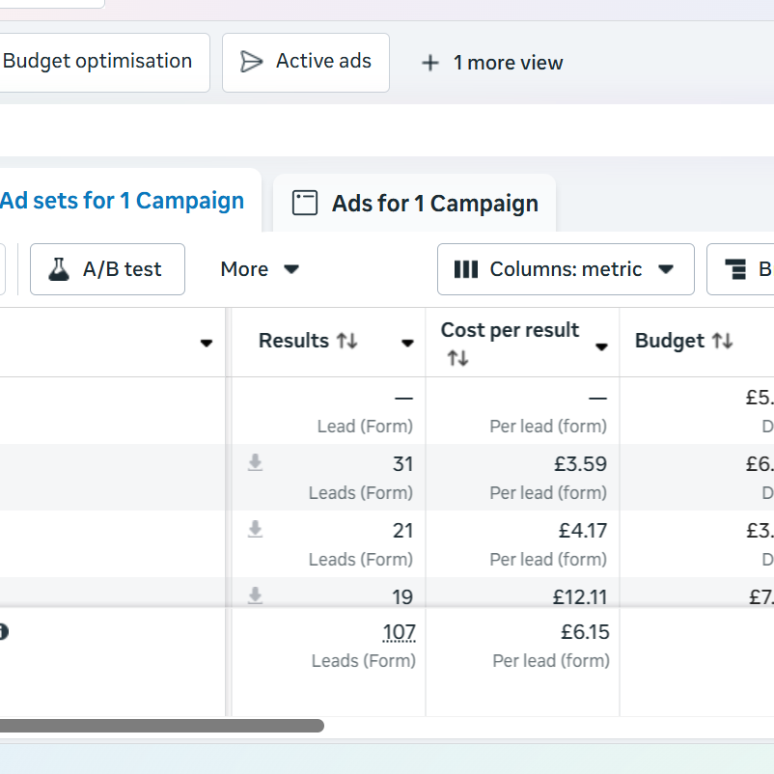Viewport: 774px width, 774px height.
Task: Sort by Cost per result using the arrows icon
Action: coord(457,358)
